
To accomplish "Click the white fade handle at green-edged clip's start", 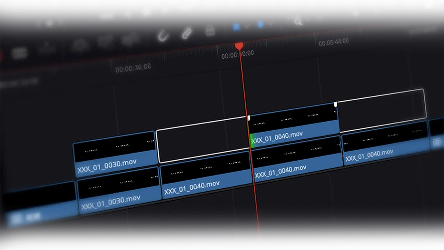I will (x=249, y=118).
